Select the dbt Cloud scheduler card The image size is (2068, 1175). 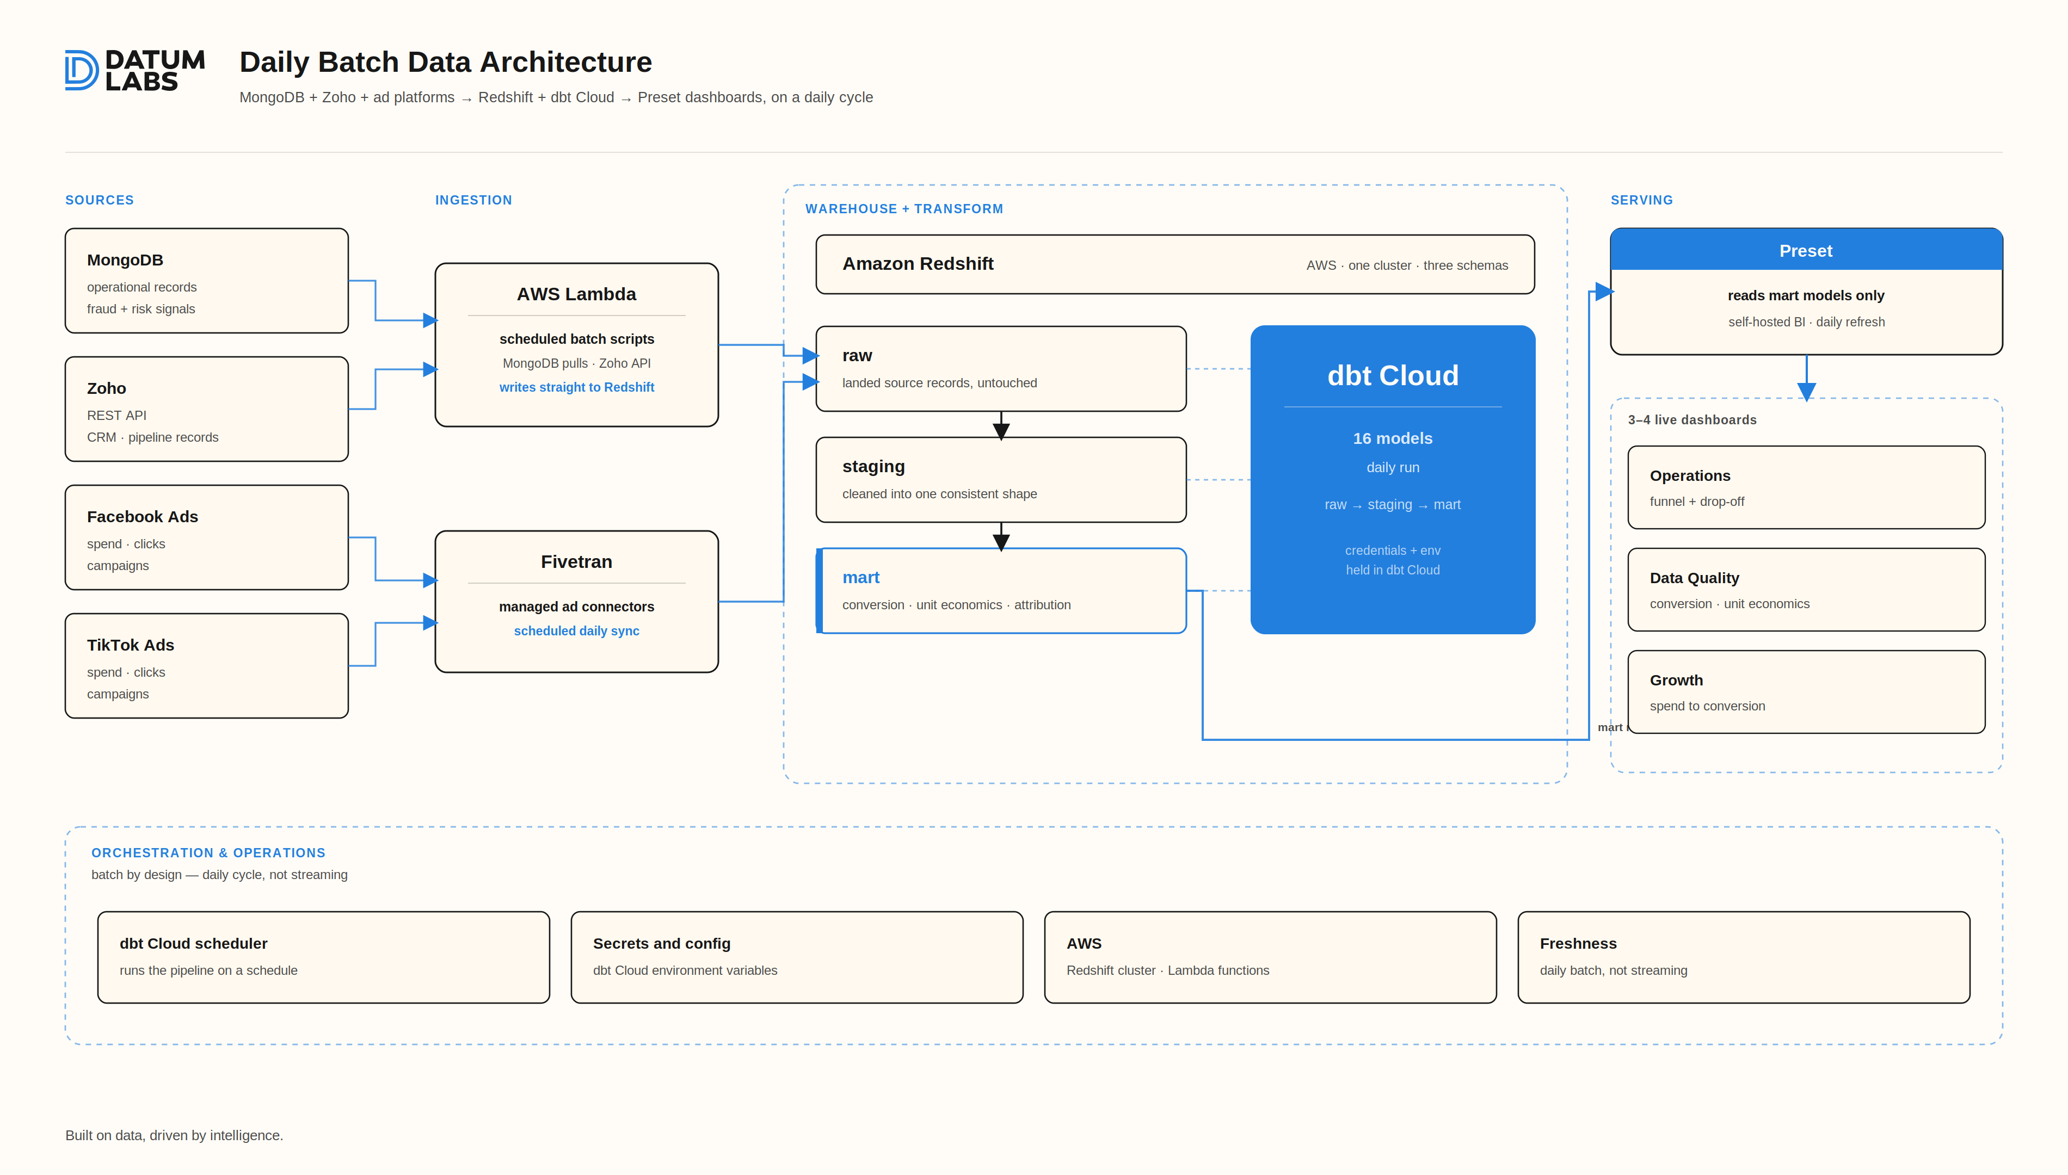pos(324,957)
